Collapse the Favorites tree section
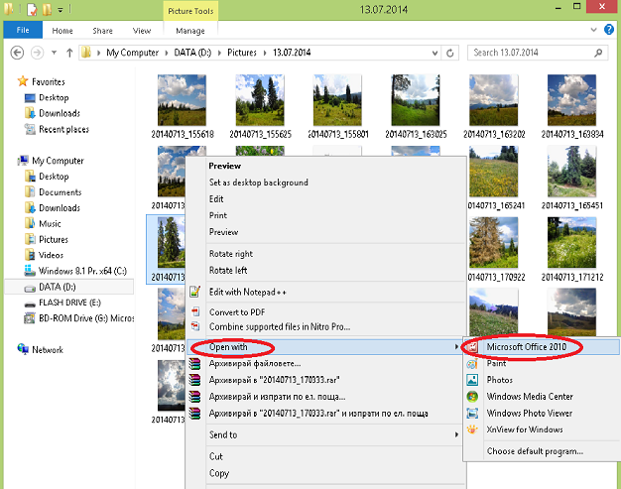Image resolution: width=621 pixels, height=489 pixels. tap(10, 81)
